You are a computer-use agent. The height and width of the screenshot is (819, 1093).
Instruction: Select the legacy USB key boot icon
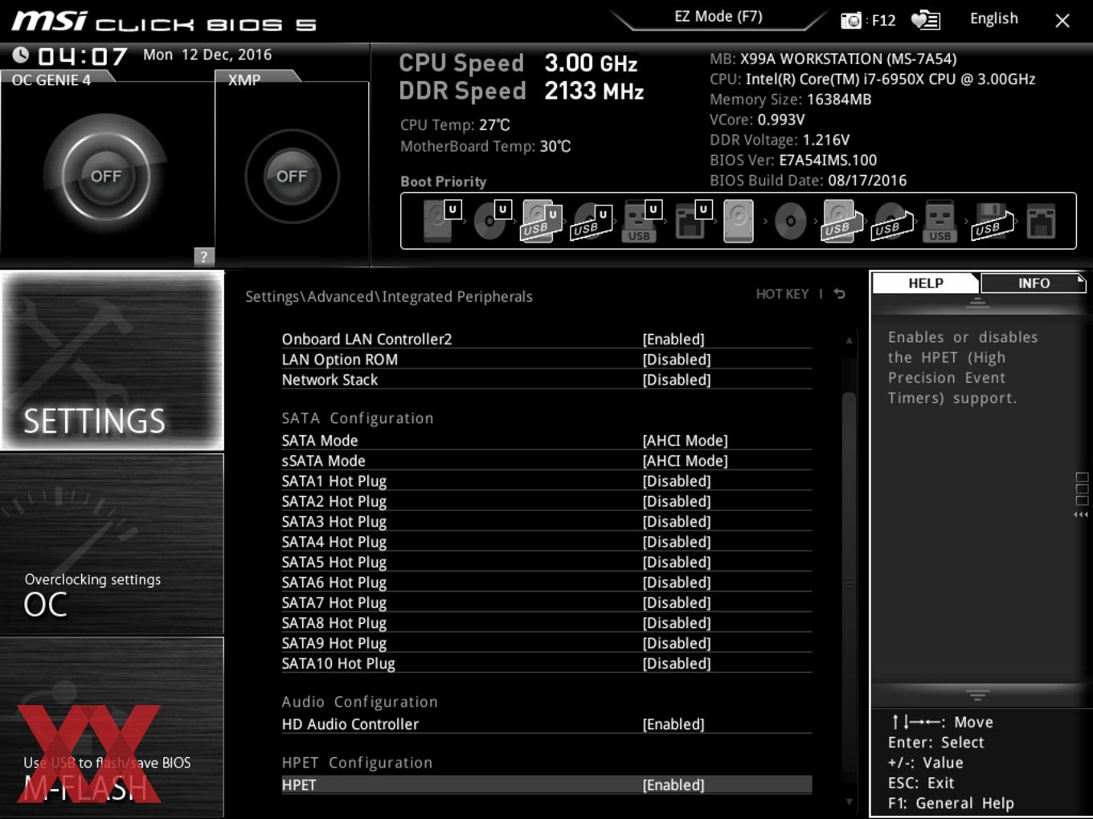[x=939, y=221]
